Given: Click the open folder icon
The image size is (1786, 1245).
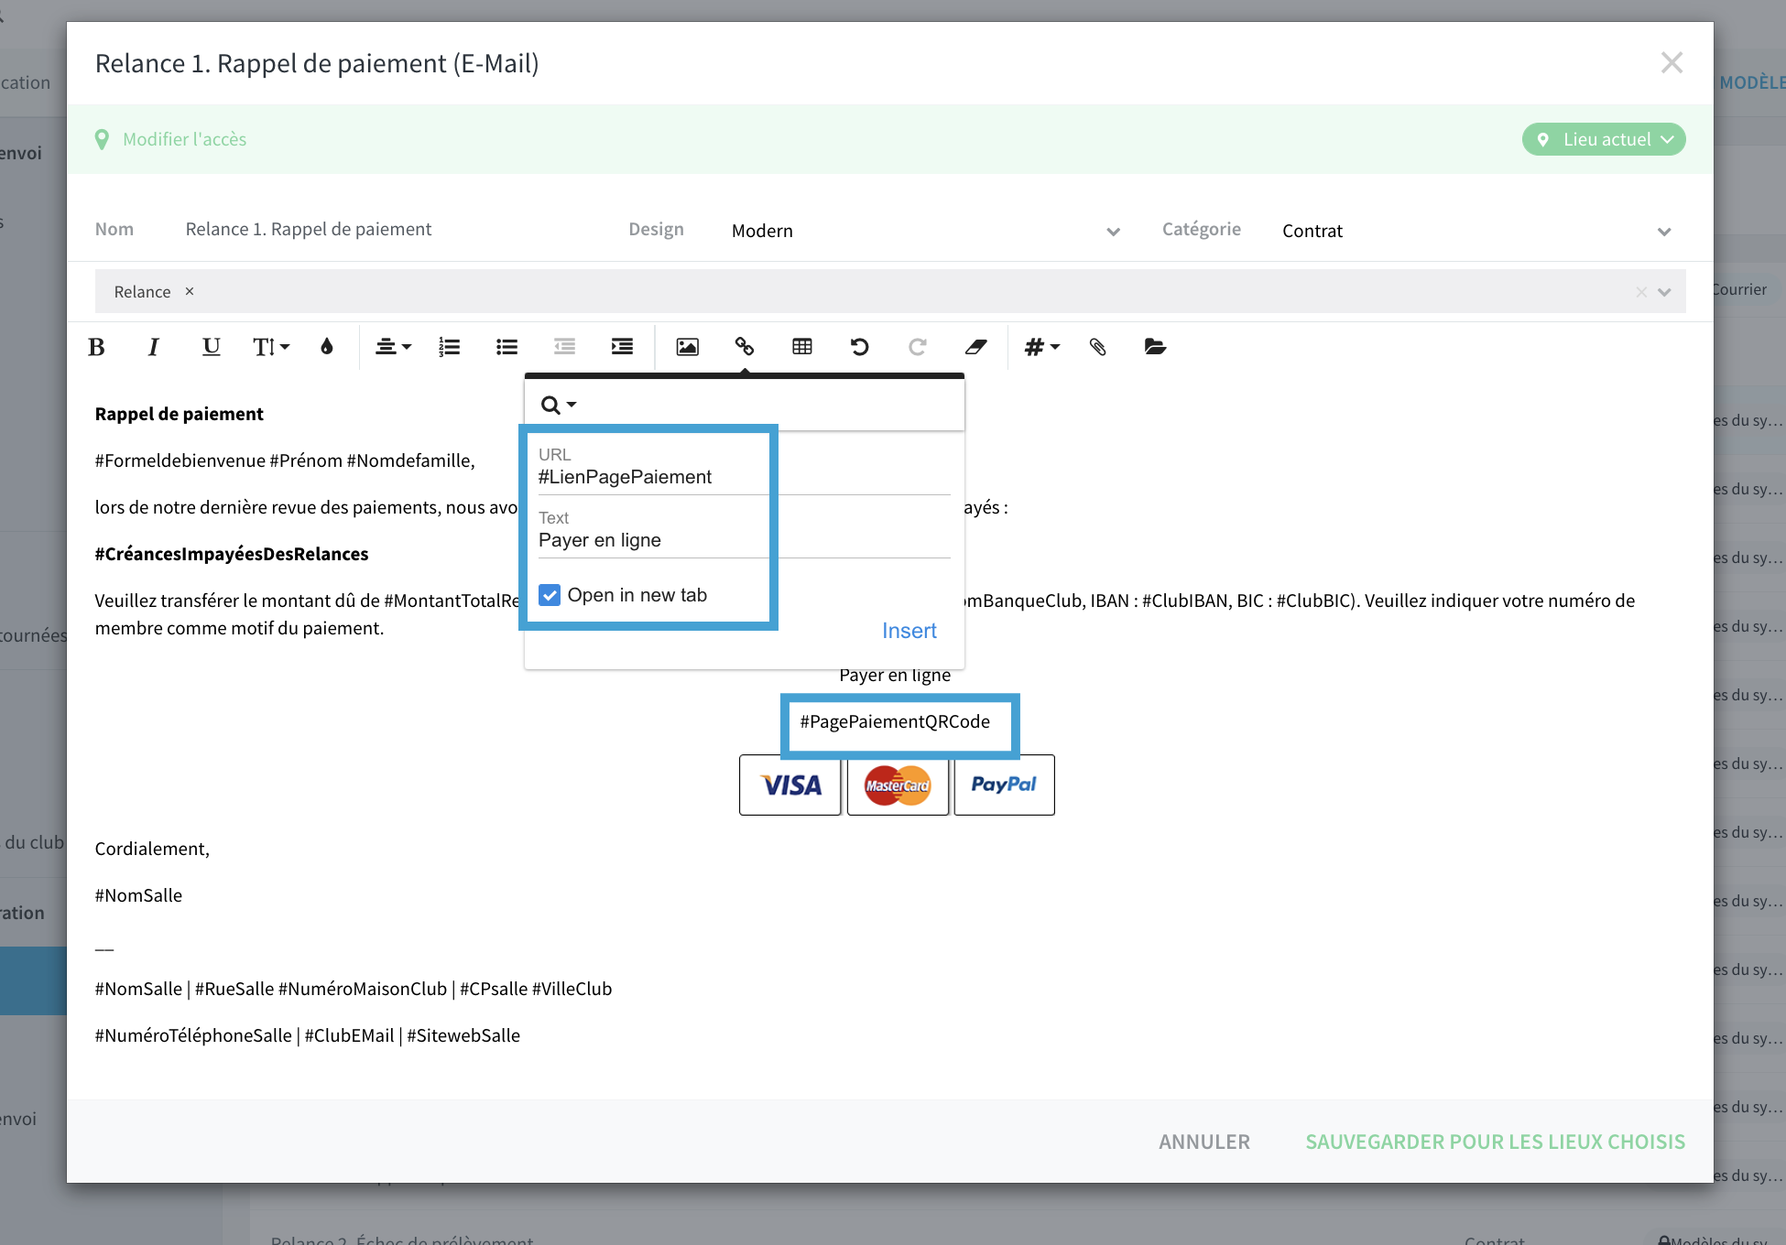Looking at the screenshot, I should point(1155,347).
